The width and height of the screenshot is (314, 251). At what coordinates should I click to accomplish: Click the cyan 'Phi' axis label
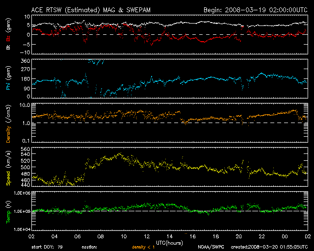point(8,85)
